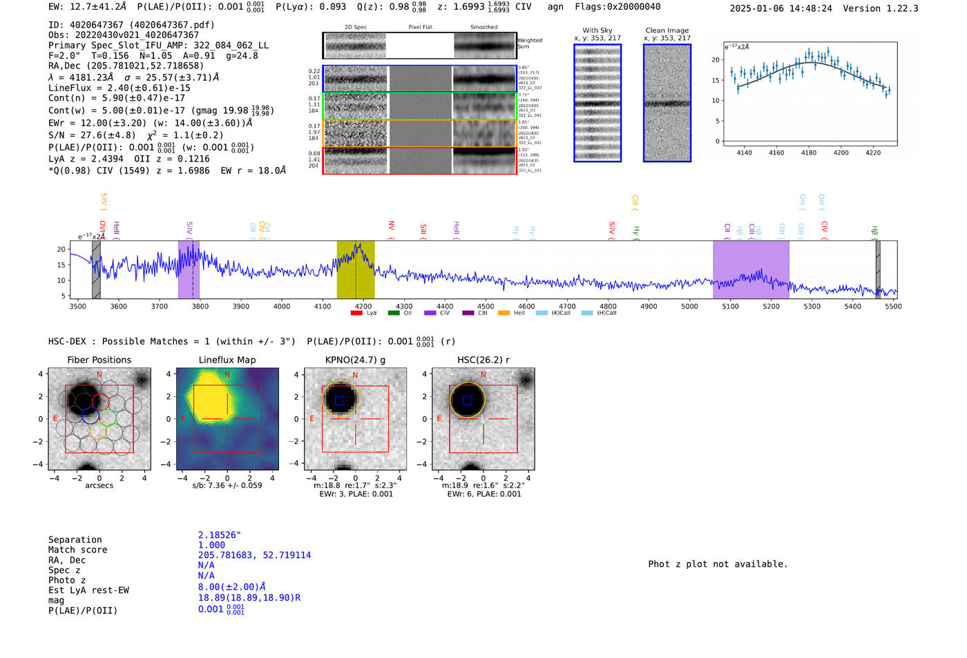The image size is (967, 658).
Task: Click the Separation value 2.18526"
Action: pyautogui.click(x=220, y=535)
